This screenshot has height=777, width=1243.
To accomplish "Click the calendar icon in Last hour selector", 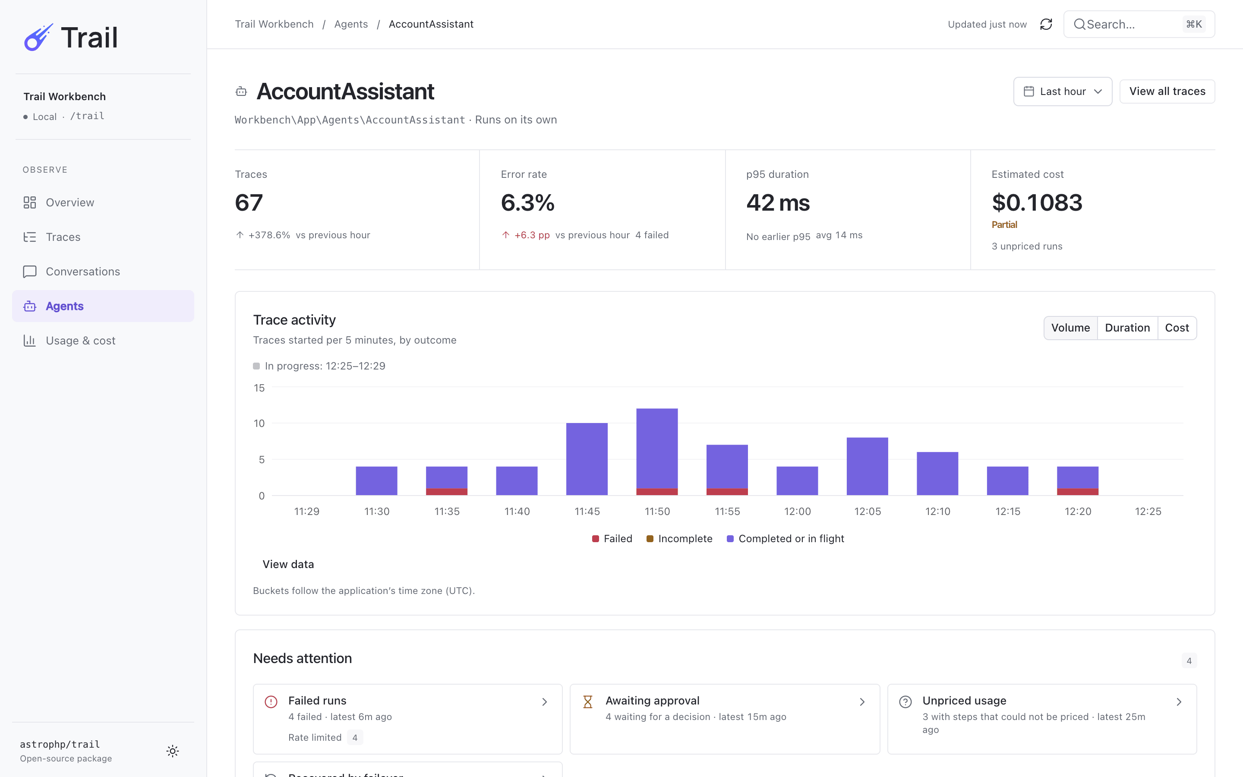I will tap(1029, 92).
